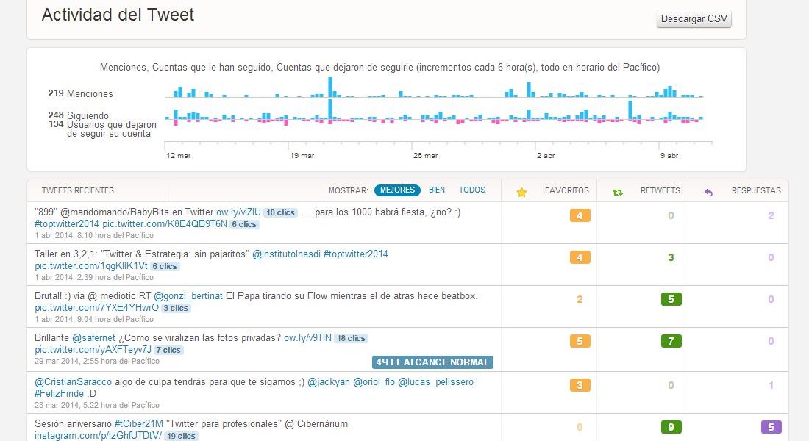Viewport: 809px width, 441px height.
Task: Click the orange 5 favorites badge
Action: pos(580,342)
